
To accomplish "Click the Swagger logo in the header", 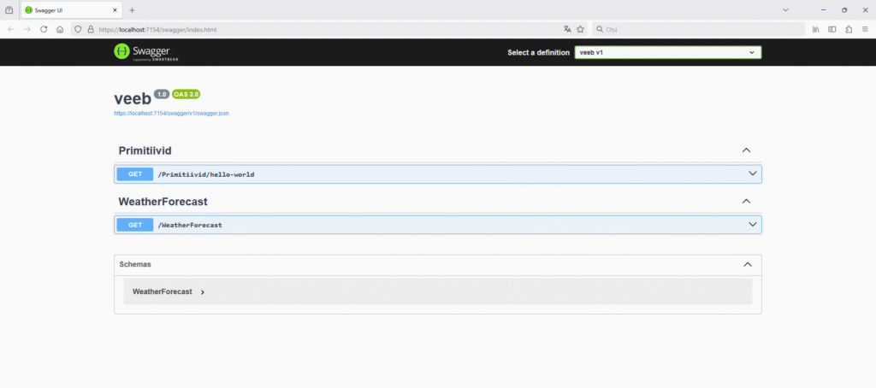I will [x=147, y=52].
